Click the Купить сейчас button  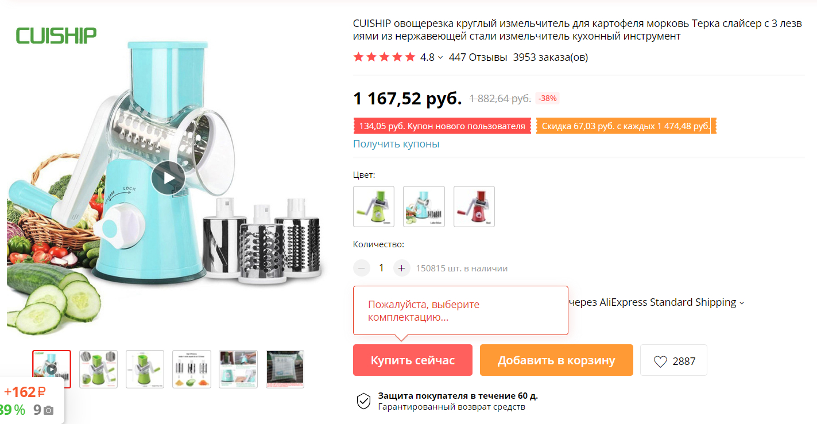413,360
